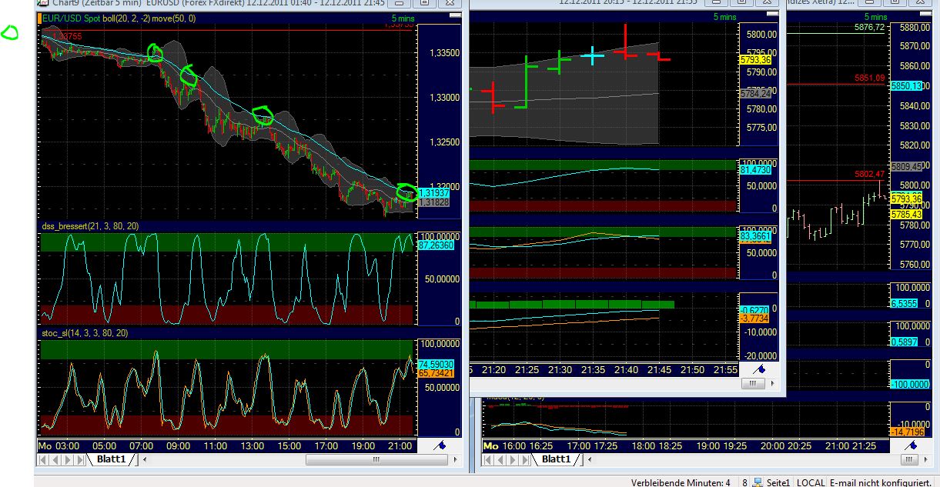940x487 pixels.
Task: Click the flag icon in the right Xetra chart
Action: (911, 445)
